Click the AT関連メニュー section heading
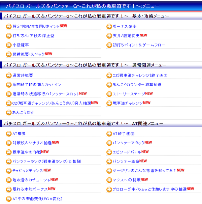The width and height of the screenshot is (202, 204). [101, 123]
